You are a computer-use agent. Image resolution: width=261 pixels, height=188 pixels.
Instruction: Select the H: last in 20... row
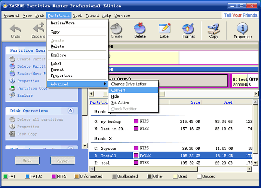[x=171, y=129]
